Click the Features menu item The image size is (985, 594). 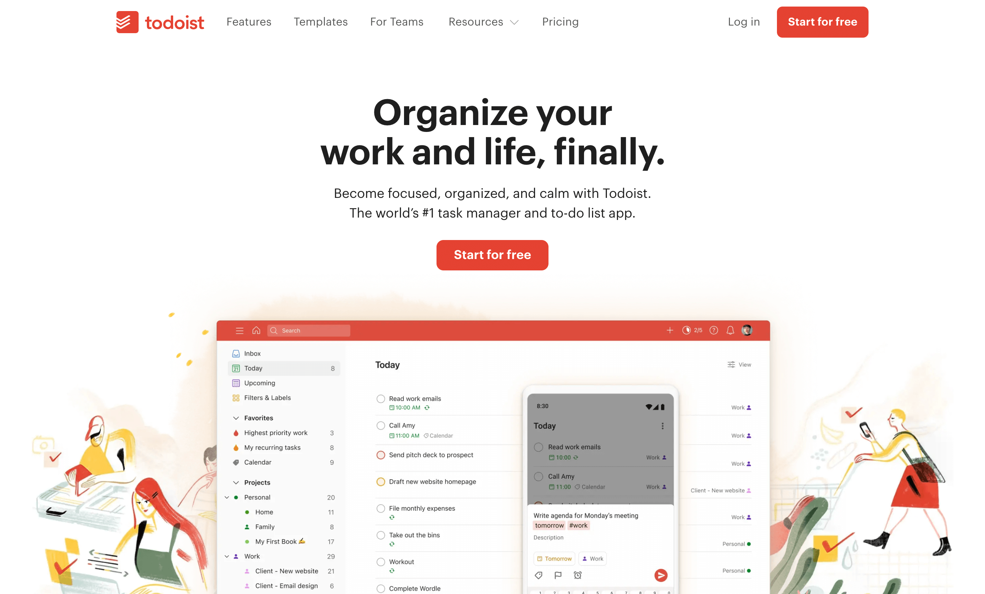[248, 22]
